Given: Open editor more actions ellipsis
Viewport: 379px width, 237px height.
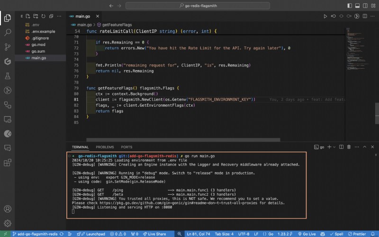Looking at the screenshot, I should click(372, 16).
